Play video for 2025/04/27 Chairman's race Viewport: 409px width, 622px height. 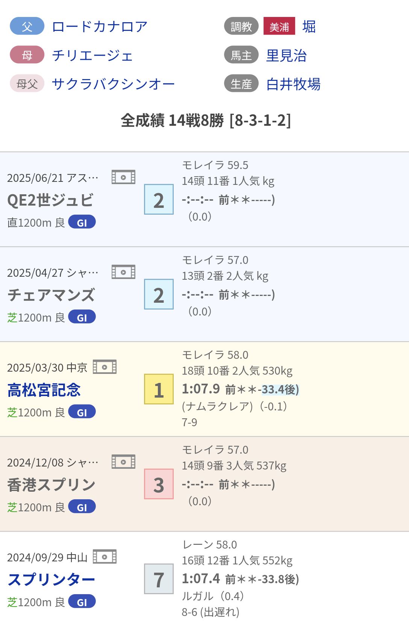pos(123,272)
